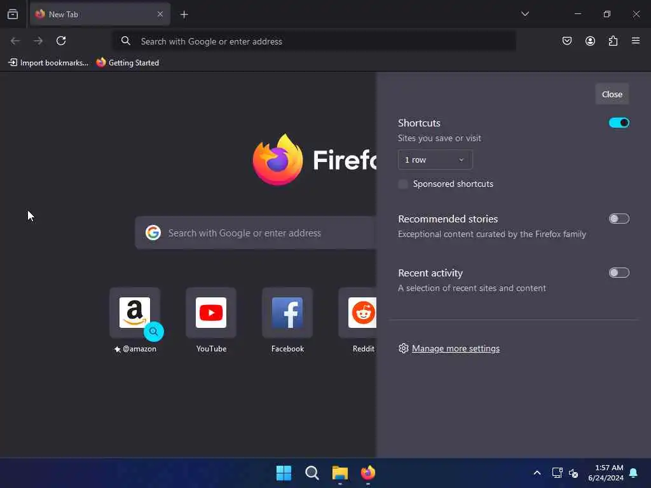Screen dimensions: 651x488
Task: Open Manage more settings link
Action: (455, 349)
